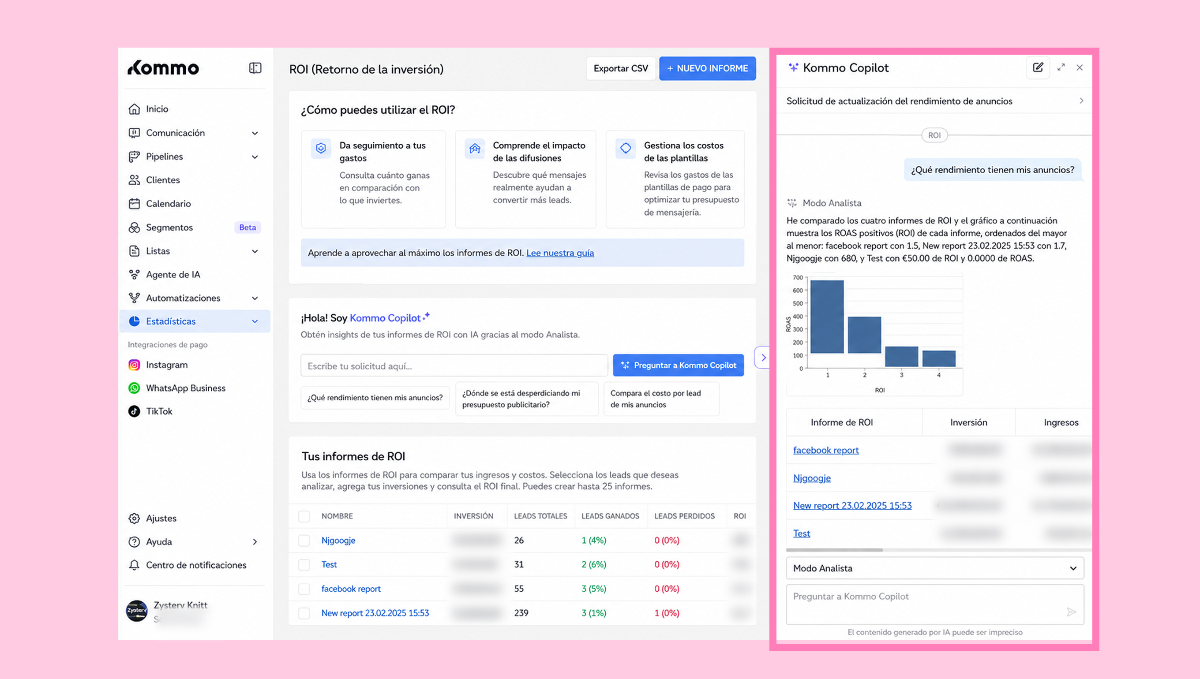Go to Segmentos section
The height and width of the screenshot is (679, 1200).
tap(194, 228)
